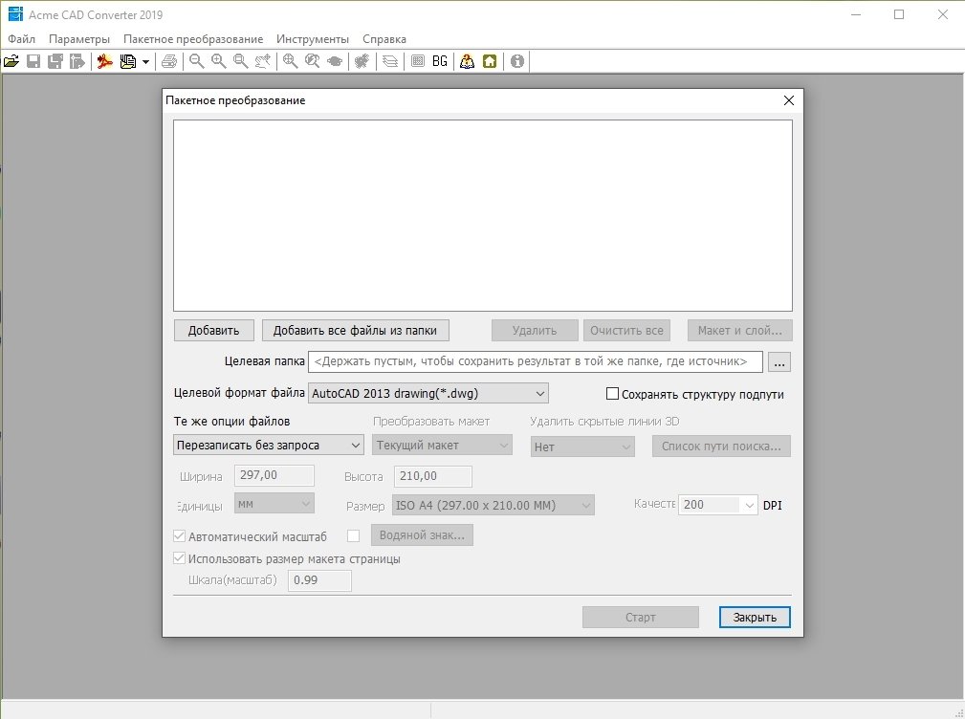Viewport: 965px width, 719px height.
Task: Click the green home page icon
Action: (x=490, y=61)
